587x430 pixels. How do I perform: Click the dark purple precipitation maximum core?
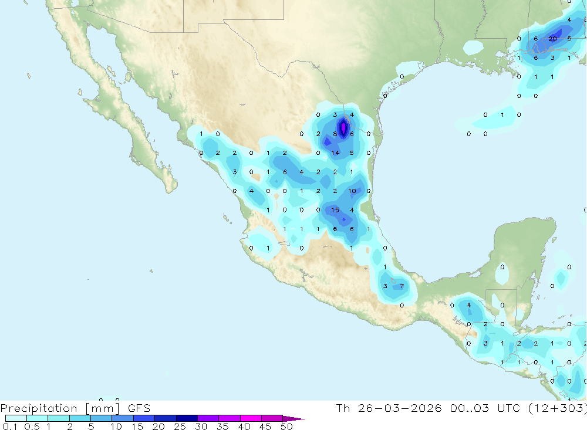(x=343, y=127)
